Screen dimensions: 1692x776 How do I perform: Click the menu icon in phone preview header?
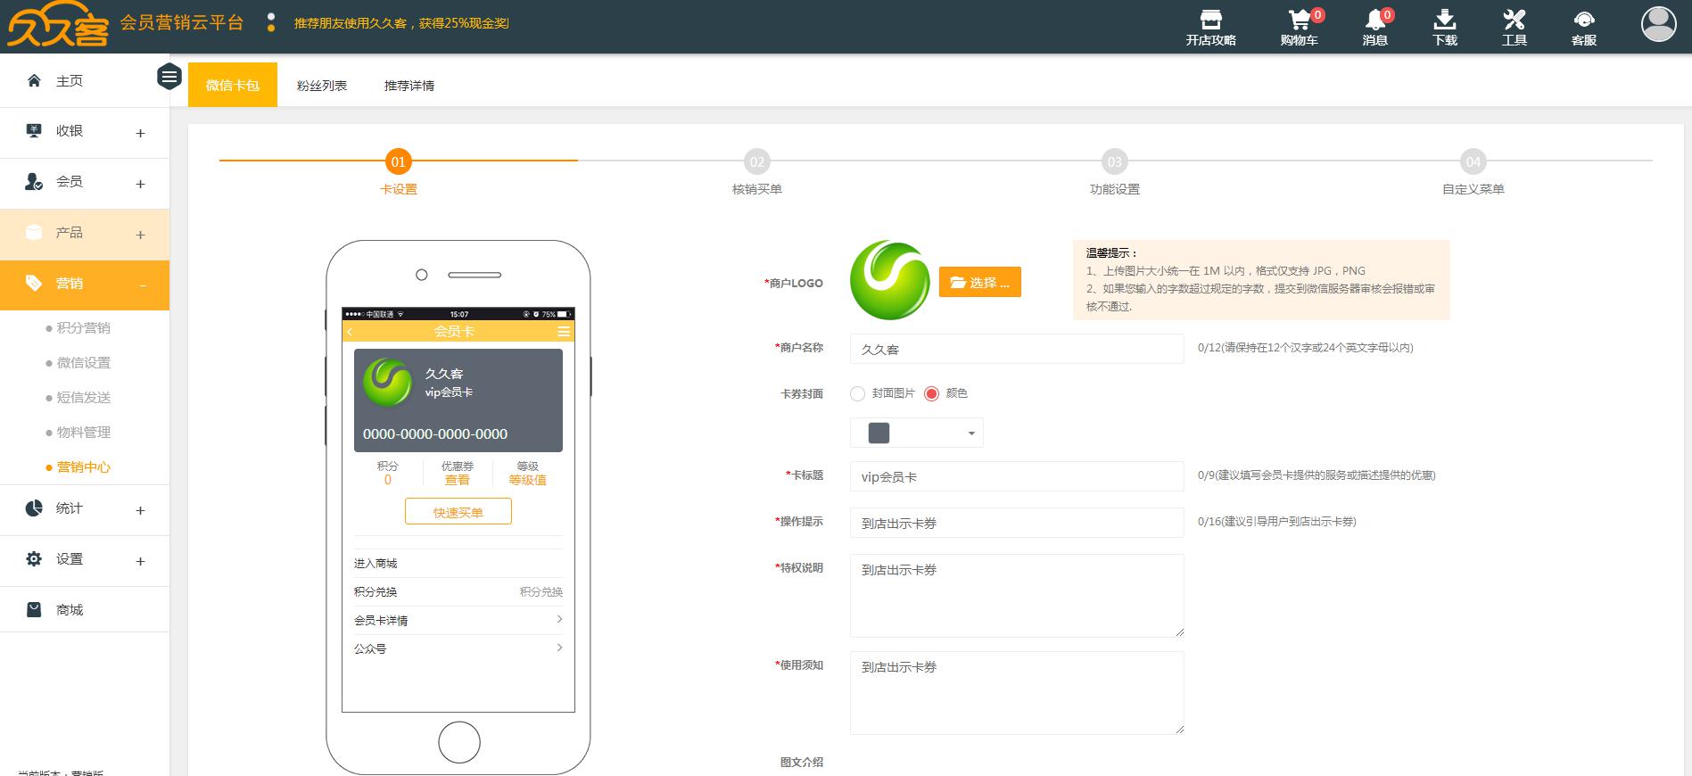coord(564,332)
